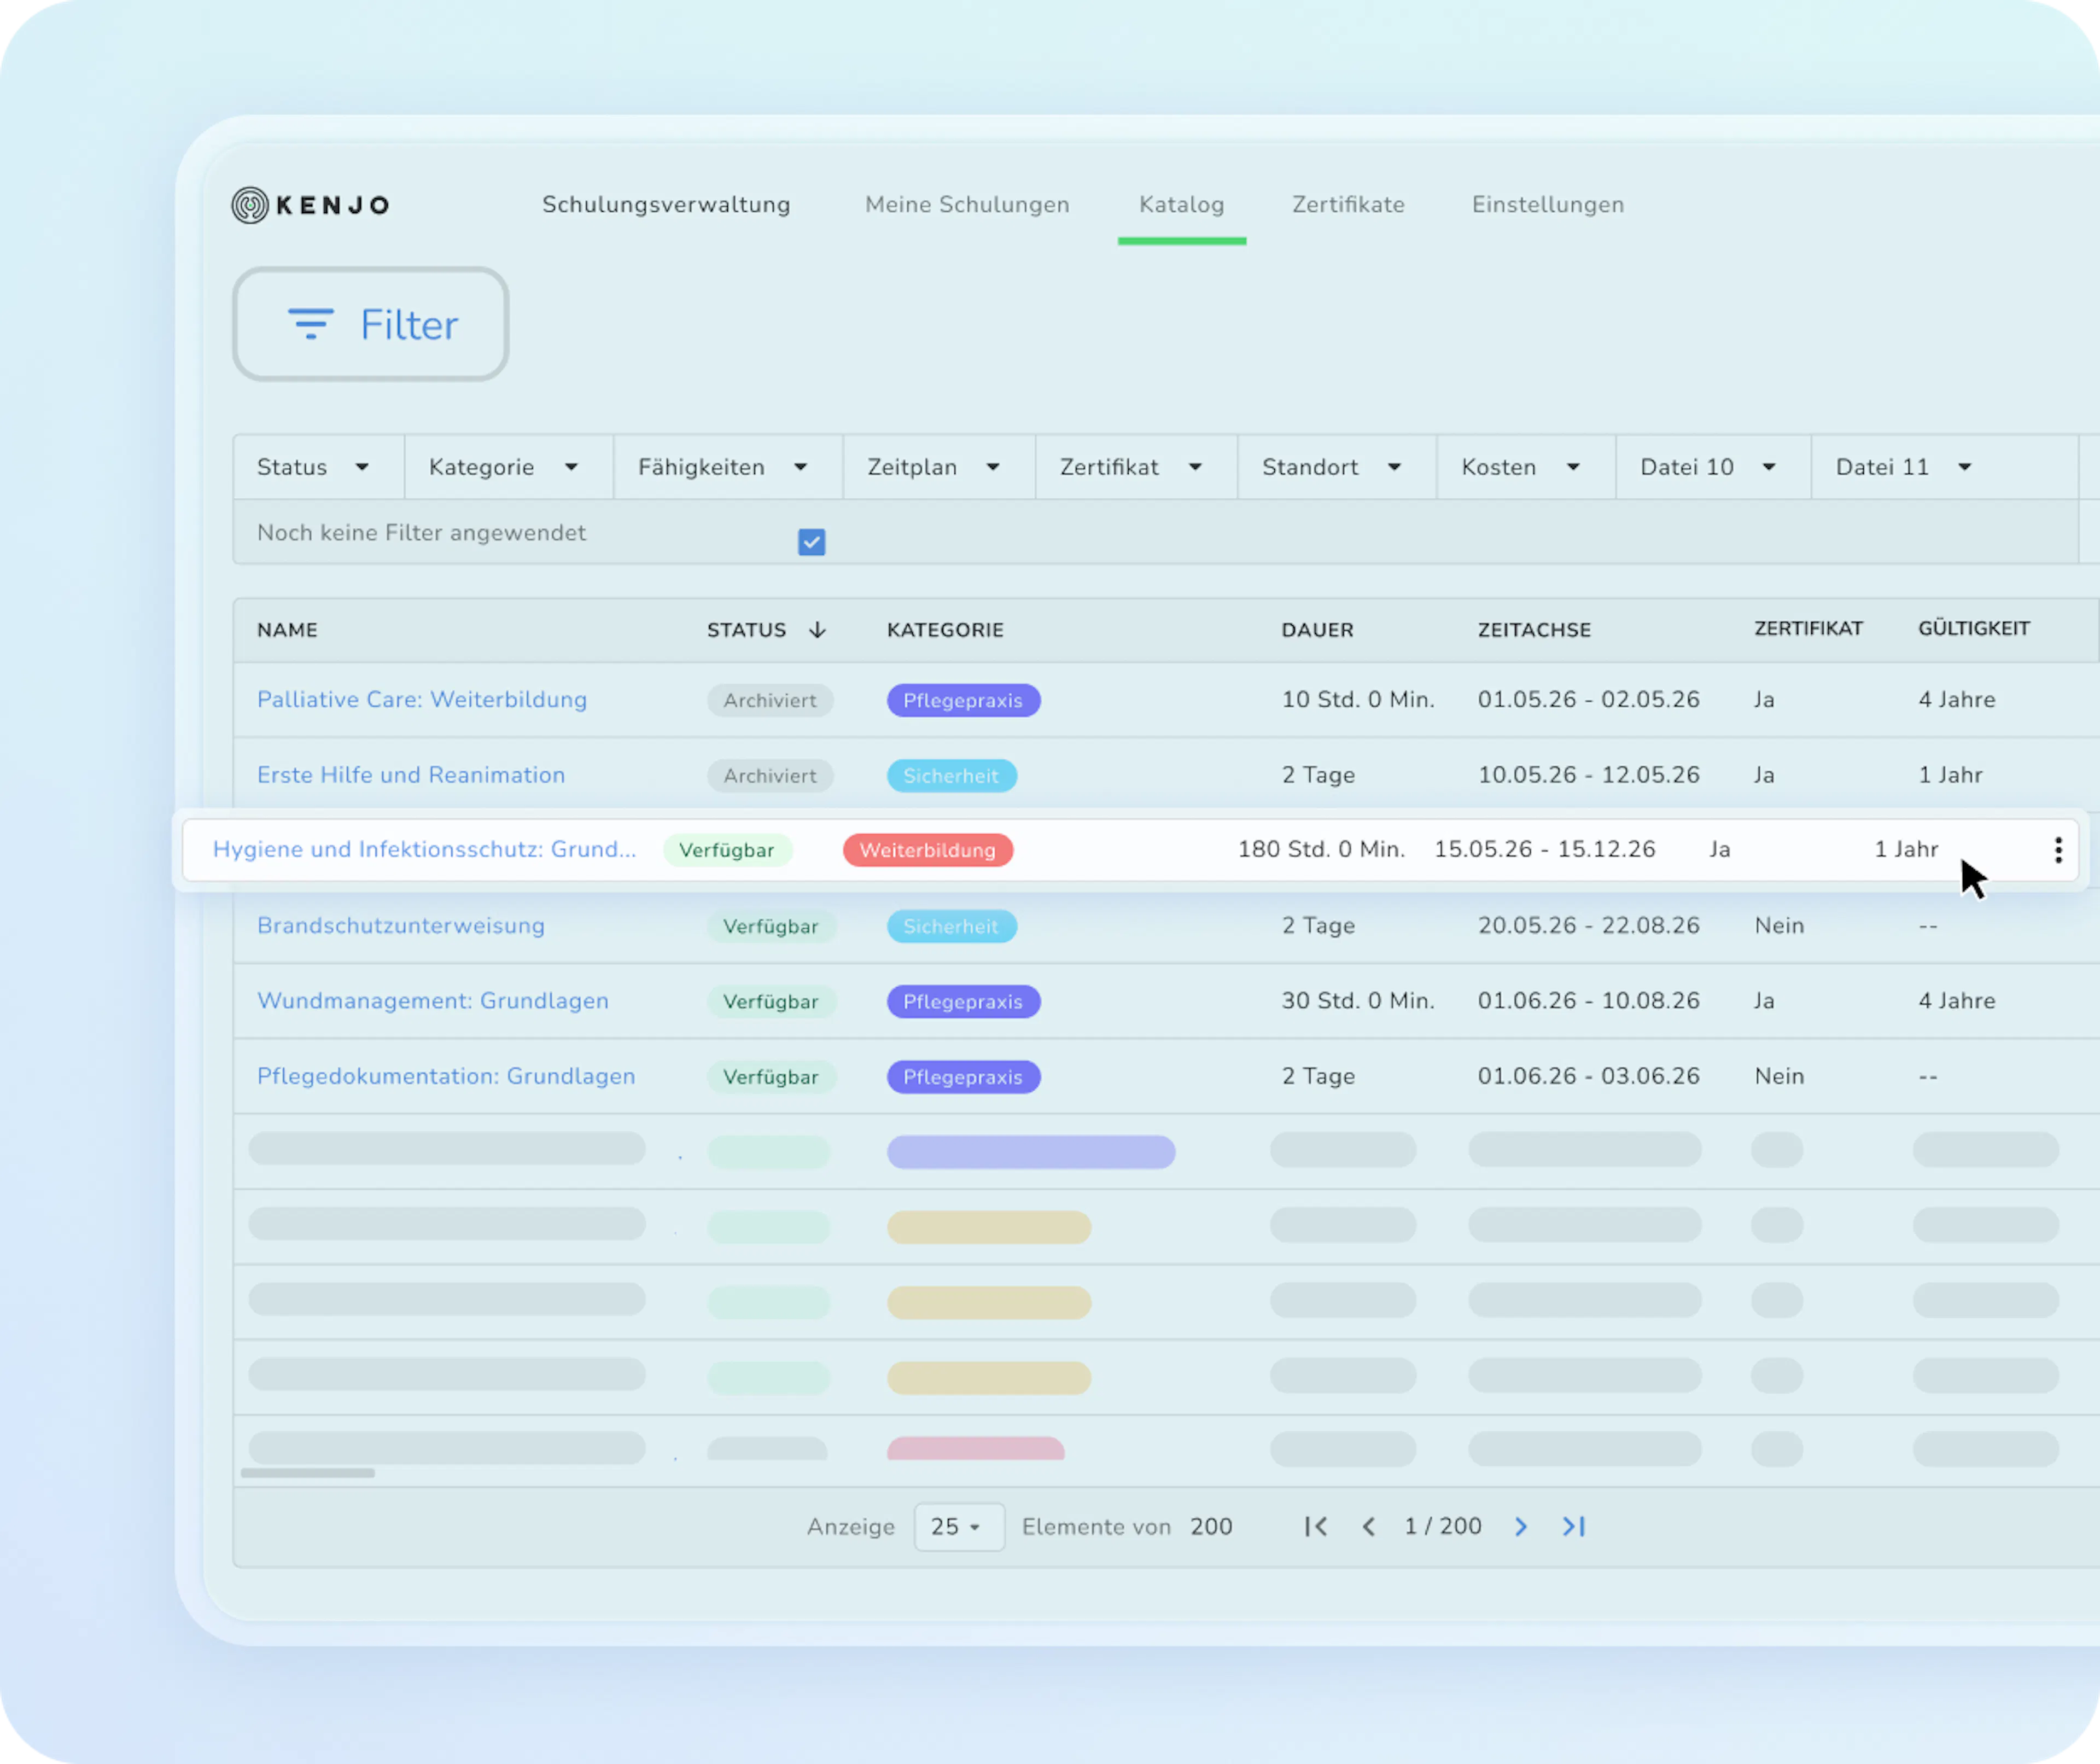2100x1764 pixels.
Task: Jump to the last page
Action: pyautogui.click(x=1574, y=1526)
